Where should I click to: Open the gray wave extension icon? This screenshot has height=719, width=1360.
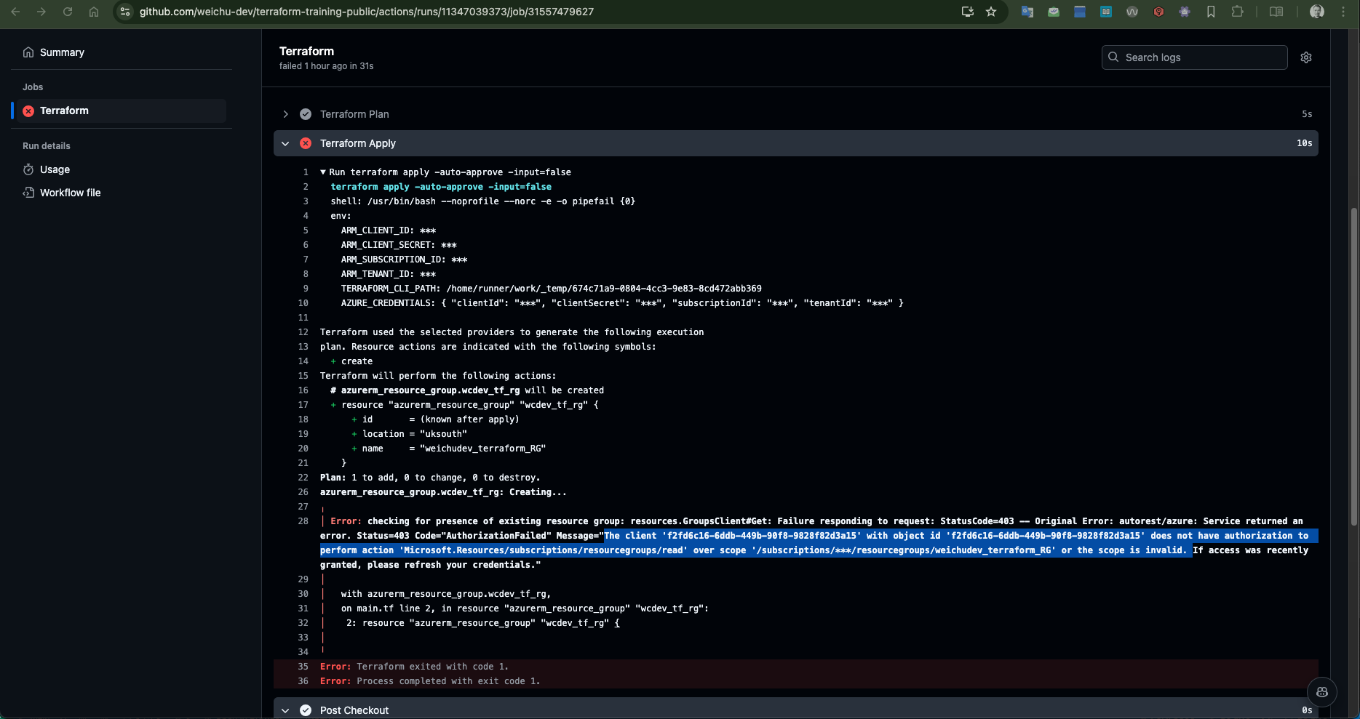click(1132, 12)
